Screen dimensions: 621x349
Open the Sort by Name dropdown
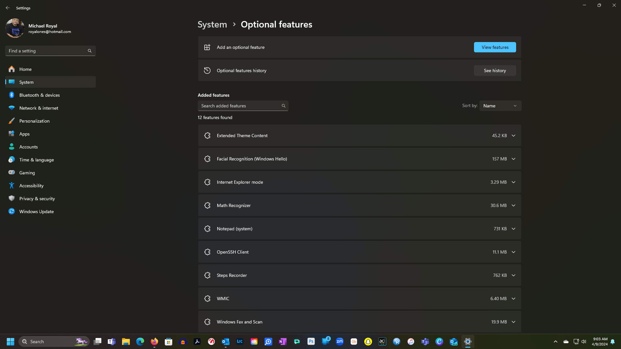pyautogui.click(x=500, y=106)
